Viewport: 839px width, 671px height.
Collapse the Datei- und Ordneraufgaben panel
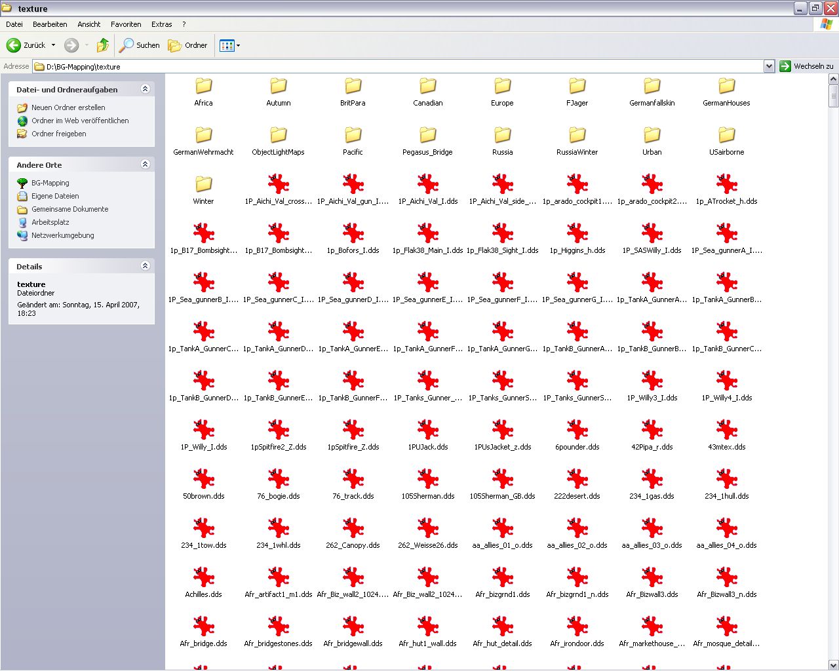coord(146,89)
